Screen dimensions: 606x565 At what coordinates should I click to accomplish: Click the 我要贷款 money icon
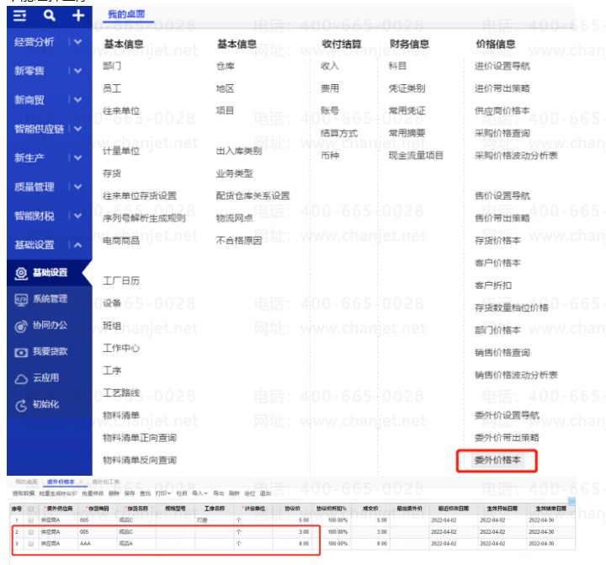[x=21, y=352]
